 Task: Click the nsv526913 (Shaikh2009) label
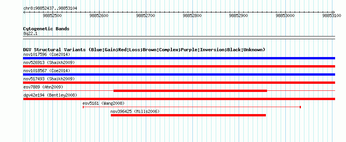[x=49, y=62]
